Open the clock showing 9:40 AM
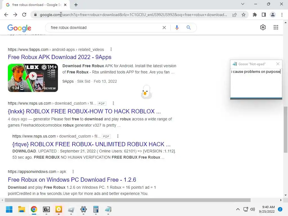The height and width of the screenshot is (216, 288). tap(267, 209)
